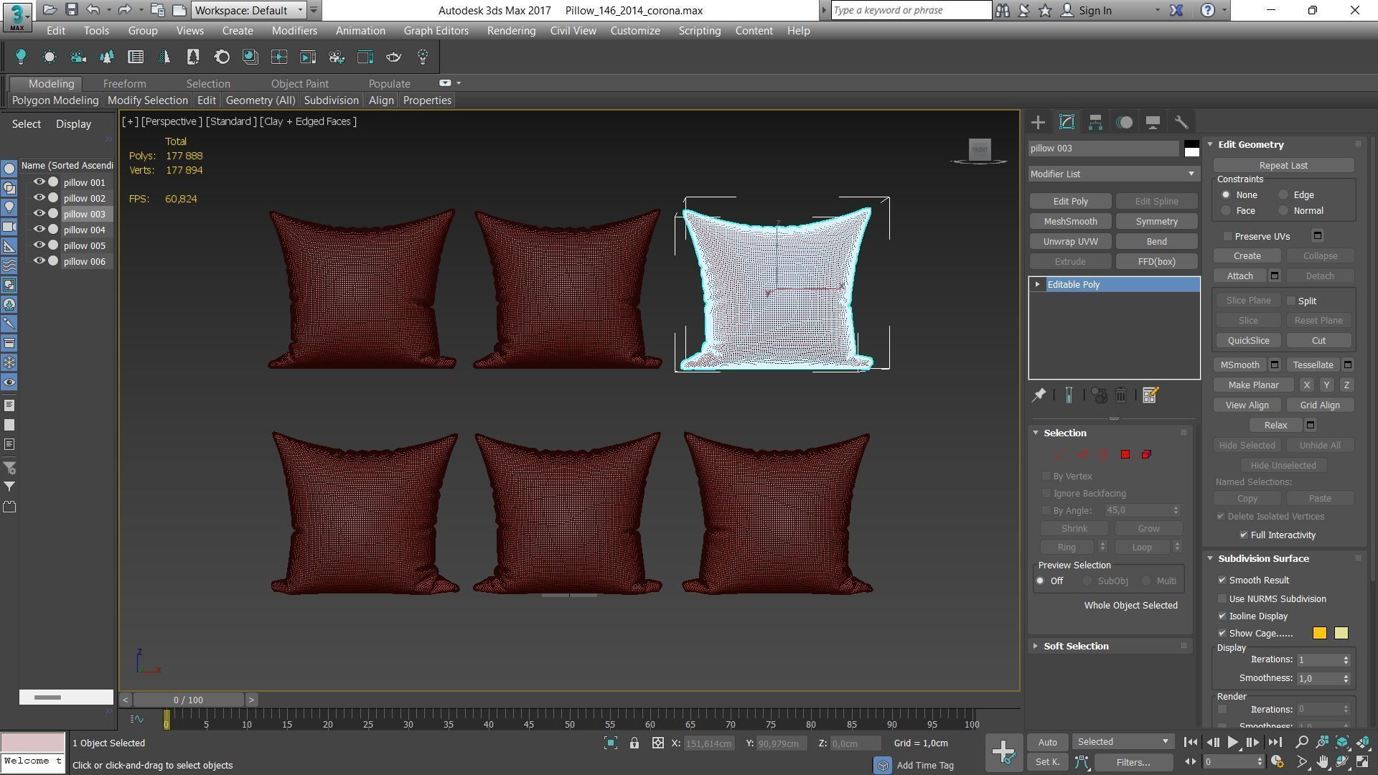Viewport: 1378px width, 775px height.
Task: Open the Modifiers menu
Action: click(294, 31)
